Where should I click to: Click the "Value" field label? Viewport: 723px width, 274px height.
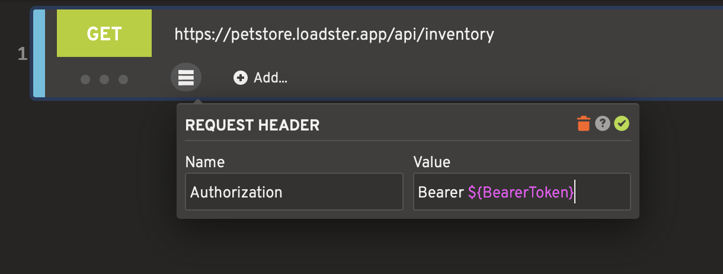click(431, 162)
